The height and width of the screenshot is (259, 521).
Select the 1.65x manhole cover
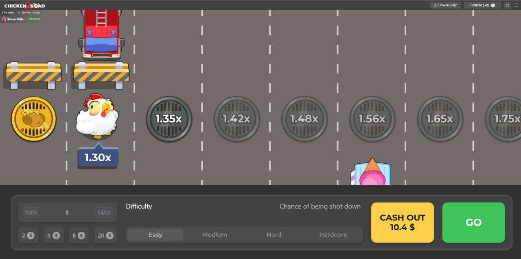click(440, 119)
